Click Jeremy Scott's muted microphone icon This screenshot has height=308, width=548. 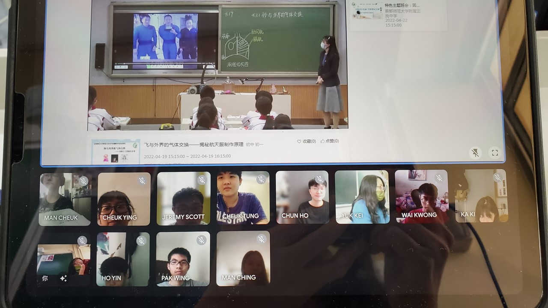[202, 180]
